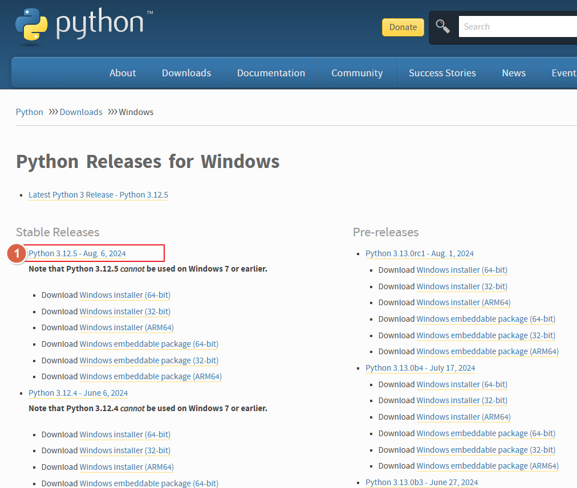577x488 pixels.
Task: Download 3.13.0b4 Windows installer (64-bit)
Action: coord(462,385)
